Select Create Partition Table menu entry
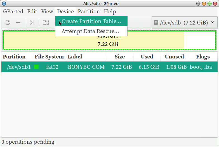Image resolution: width=219 pixels, height=147 pixels. point(91,21)
